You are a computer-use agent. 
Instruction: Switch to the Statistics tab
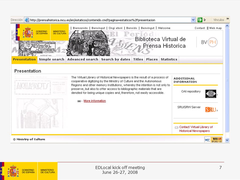coord(169,59)
